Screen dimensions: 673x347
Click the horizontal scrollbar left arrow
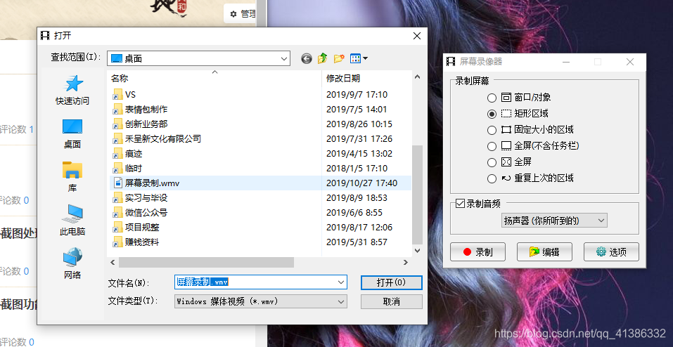pos(113,262)
